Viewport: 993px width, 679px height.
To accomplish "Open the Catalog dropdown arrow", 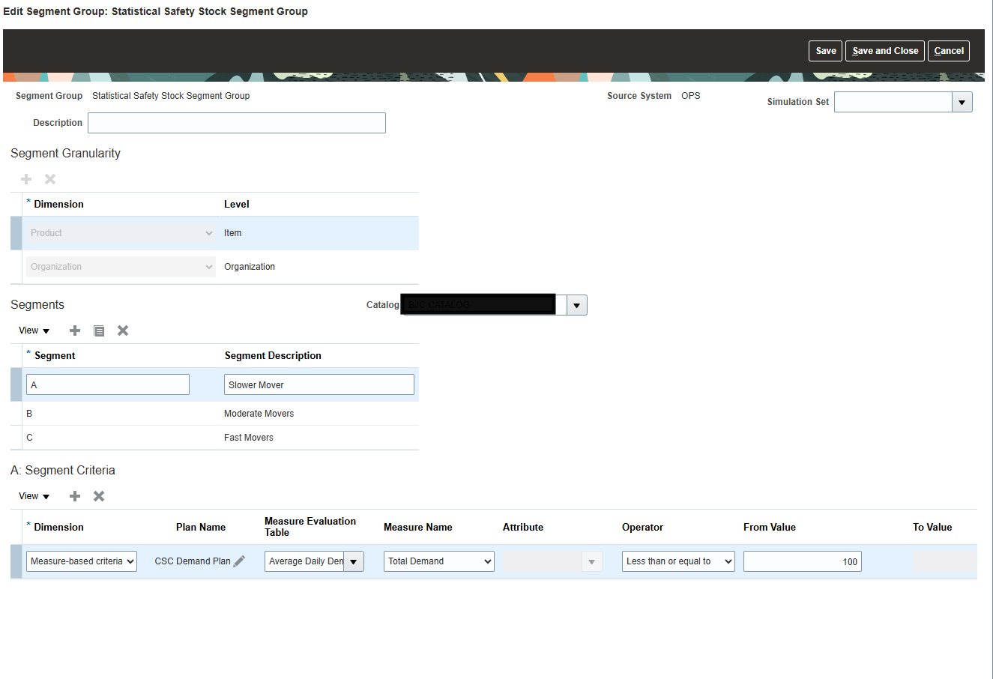I will click(x=576, y=305).
